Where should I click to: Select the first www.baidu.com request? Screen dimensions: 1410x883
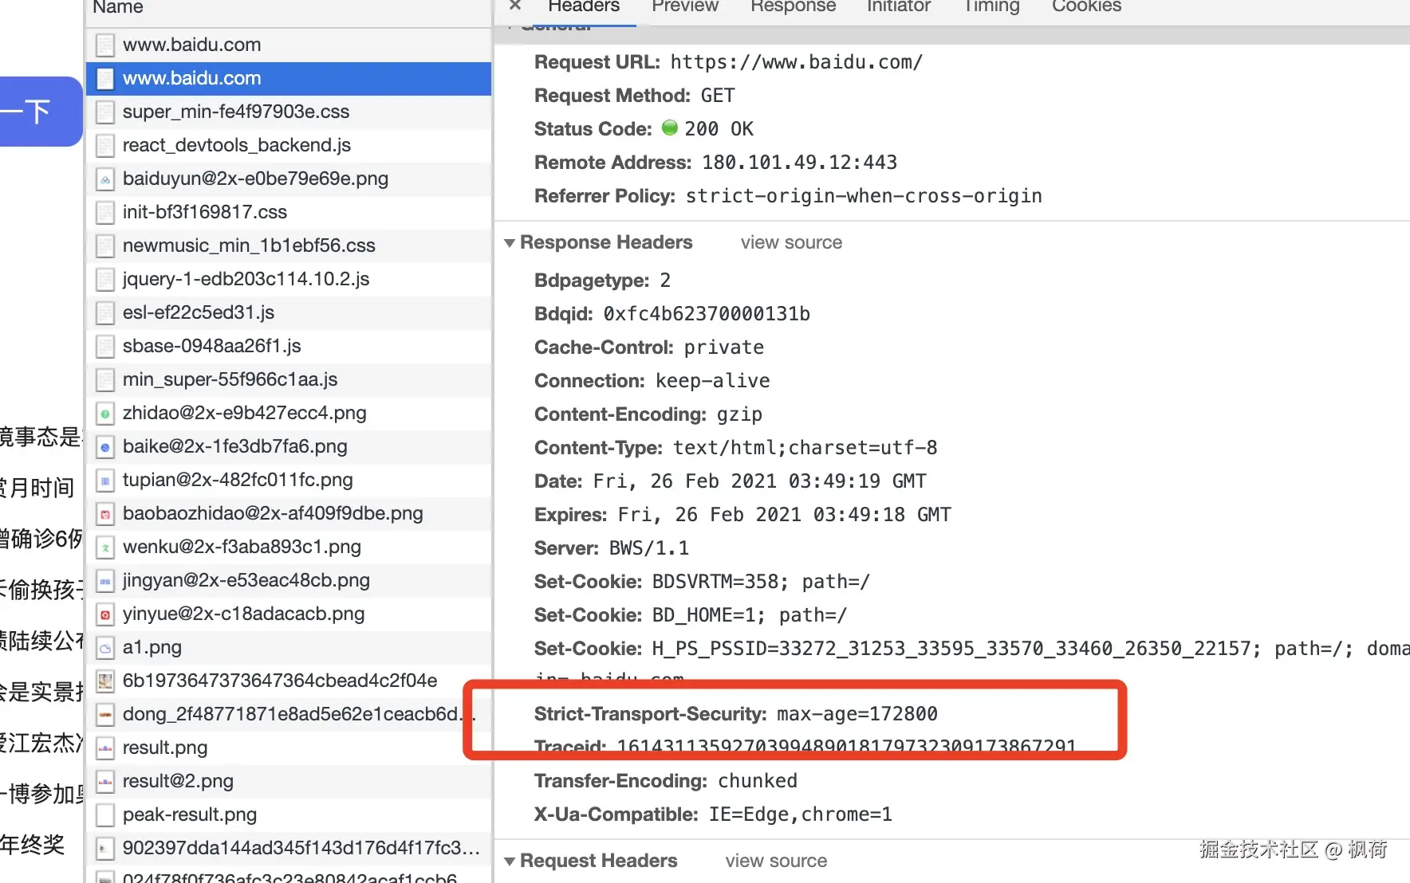[x=289, y=45]
